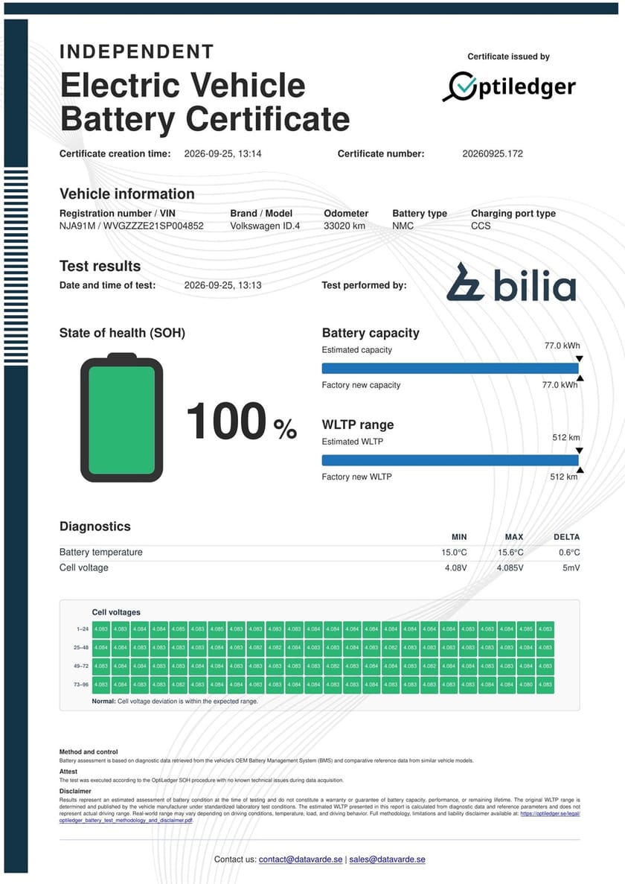The image size is (625, 884).
Task: Click the Certificate issued by label
Action: (508, 57)
